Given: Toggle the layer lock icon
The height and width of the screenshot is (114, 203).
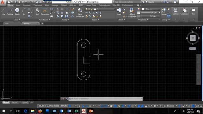Looking at the screenshot, I should [x=92, y=9].
